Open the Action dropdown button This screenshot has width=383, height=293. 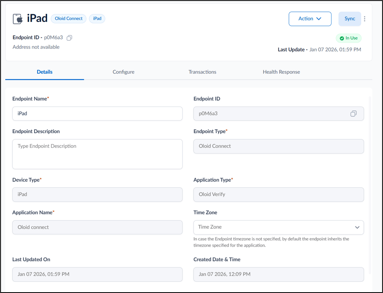click(310, 19)
